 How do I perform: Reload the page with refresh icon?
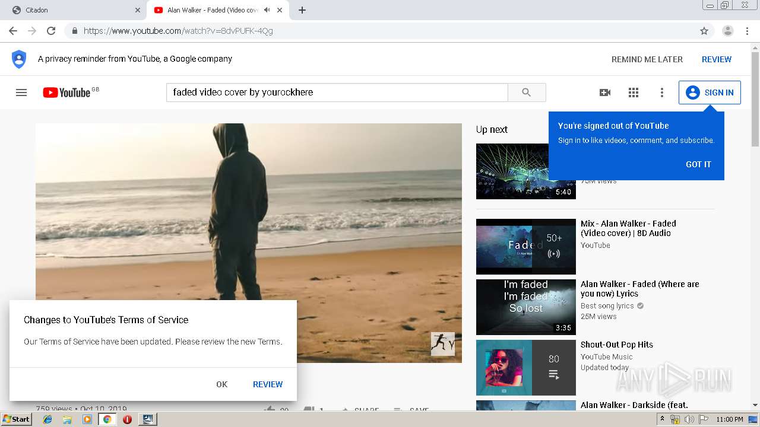point(51,31)
